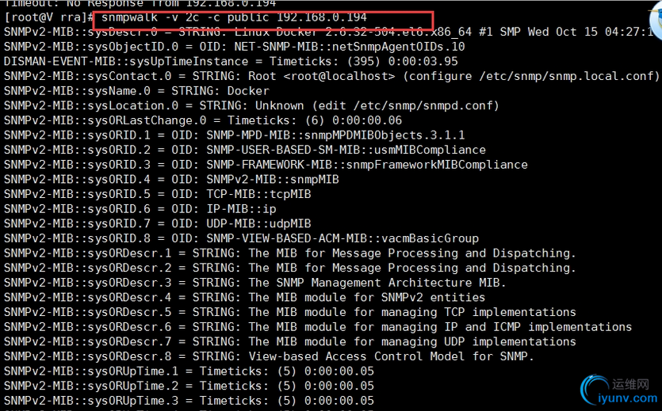Click the snmpFrameworkMIBCompliance OID value
Screen dimensions: 662x411
[x=367, y=165]
